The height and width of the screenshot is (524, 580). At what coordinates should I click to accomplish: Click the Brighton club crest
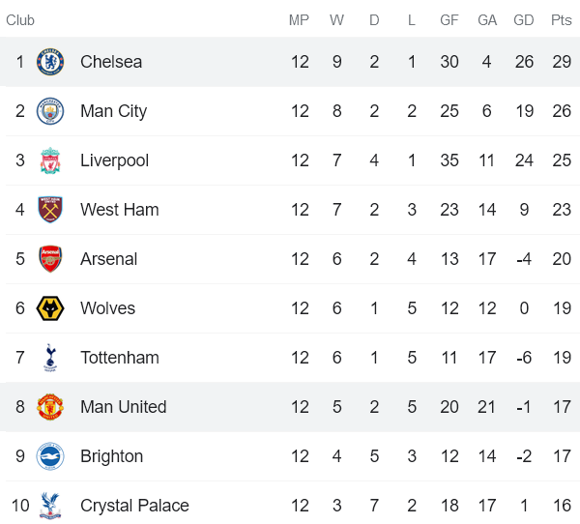click(x=50, y=456)
